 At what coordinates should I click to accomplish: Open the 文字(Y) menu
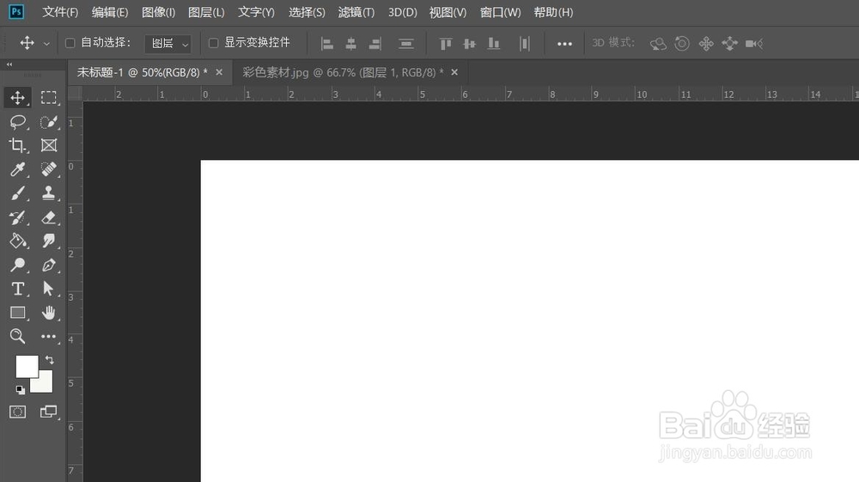click(x=256, y=12)
